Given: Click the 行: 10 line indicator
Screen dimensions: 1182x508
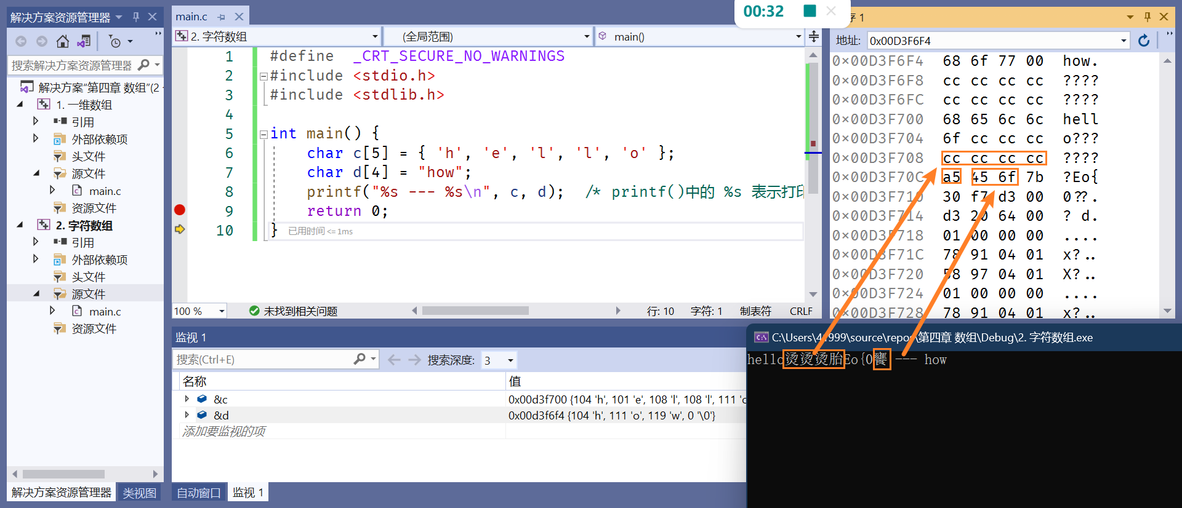Looking at the screenshot, I should pos(661,311).
